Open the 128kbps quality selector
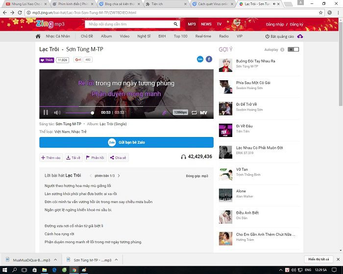 (180, 113)
